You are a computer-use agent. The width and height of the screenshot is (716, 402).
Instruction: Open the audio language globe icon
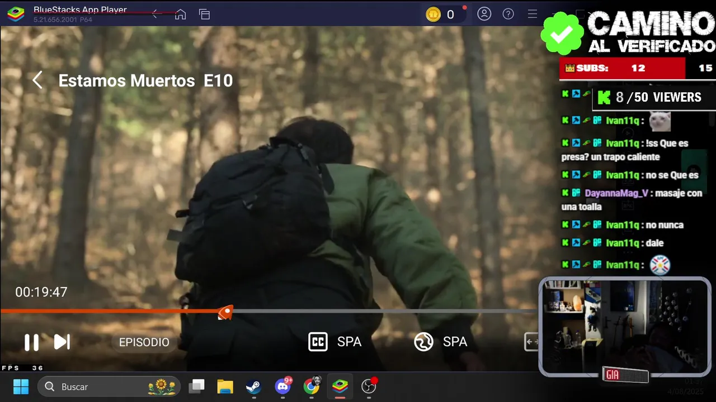(423, 342)
